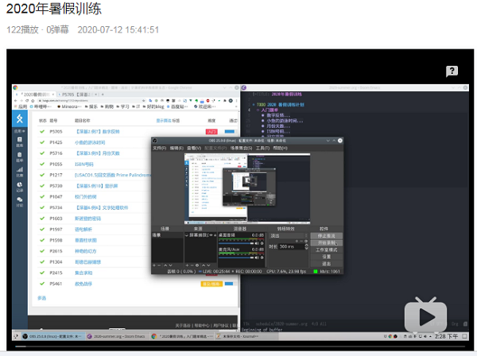Open the 记录 icon in Luogu sidebar
Screen dimensions: 477x356
[x=19, y=187]
